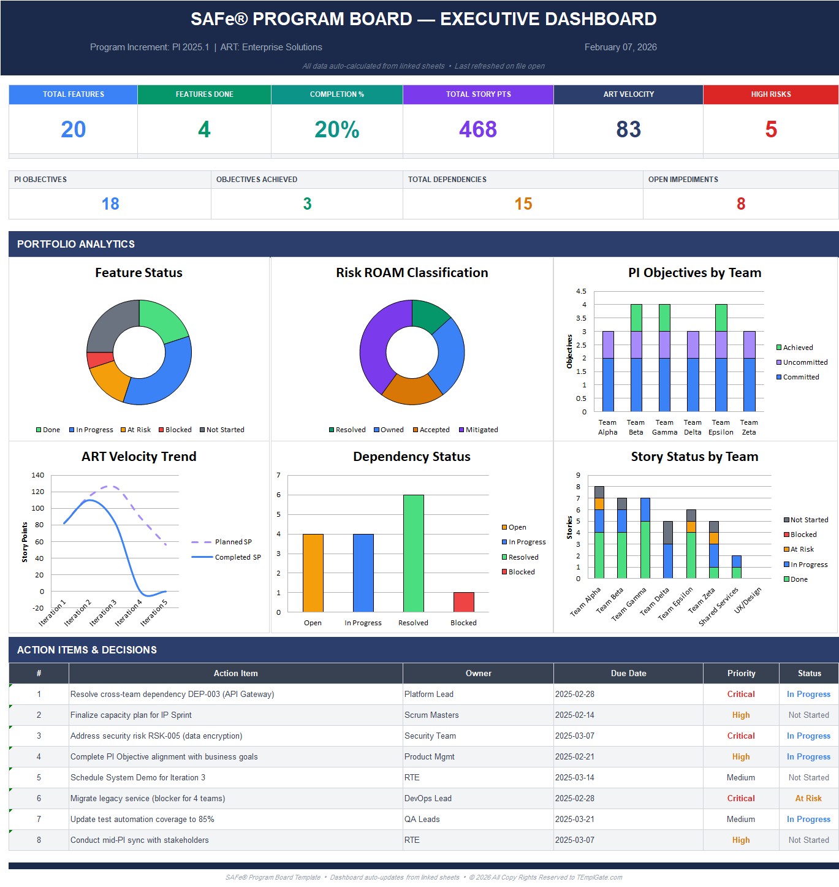
Task: Select the Risk ROAM Classification donut
Action: [x=412, y=352]
